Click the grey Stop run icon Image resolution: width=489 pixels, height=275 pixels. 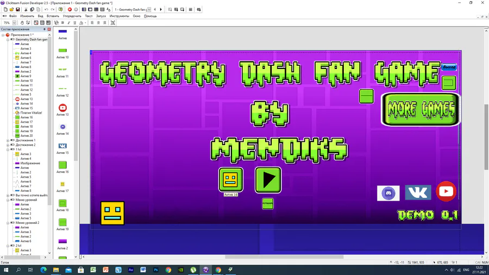pyautogui.click(x=76, y=9)
